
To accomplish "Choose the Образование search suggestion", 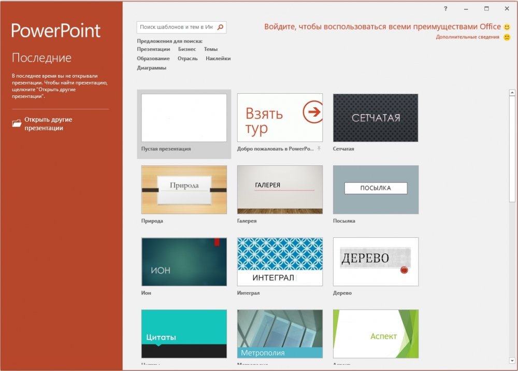I will click(x=153, y=59).
